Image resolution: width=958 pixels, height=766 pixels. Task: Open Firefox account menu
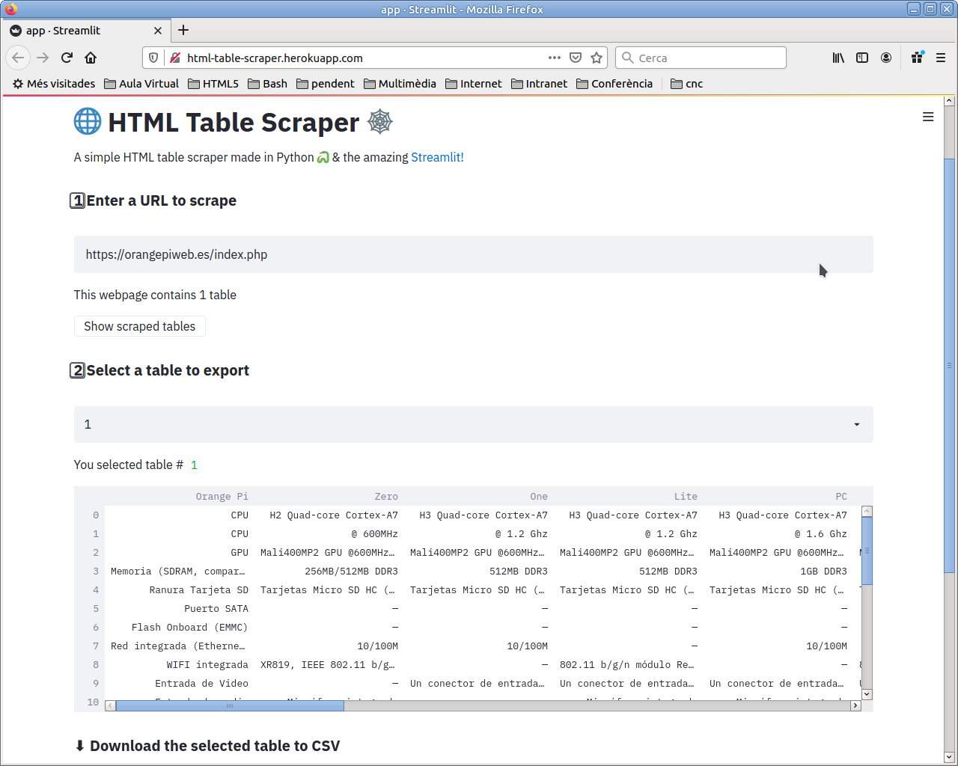click(886, 58)
